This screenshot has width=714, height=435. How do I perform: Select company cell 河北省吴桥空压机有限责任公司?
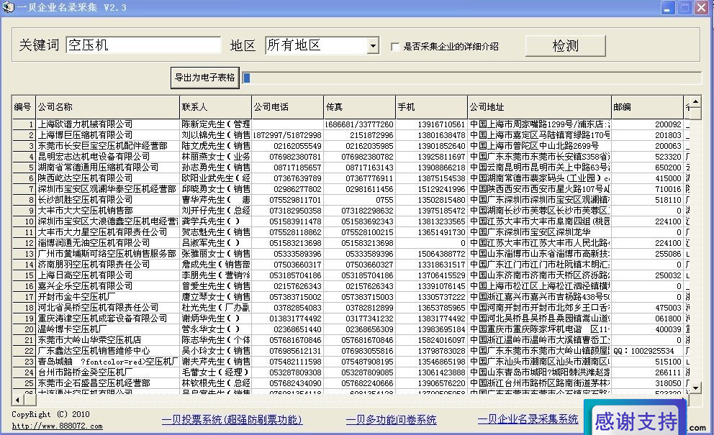107,308
